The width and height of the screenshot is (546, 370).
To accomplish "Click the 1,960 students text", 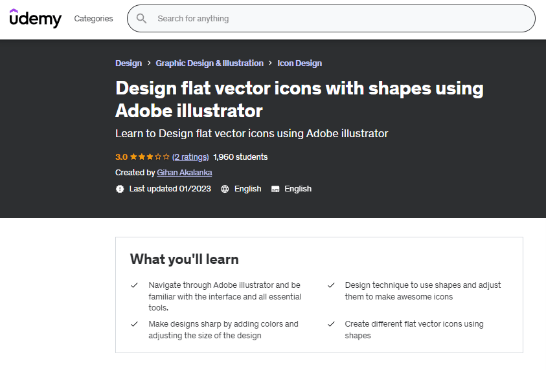I will click(240, 157).
